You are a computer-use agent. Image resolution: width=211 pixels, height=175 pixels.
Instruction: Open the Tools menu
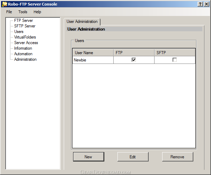coord(23,12)
